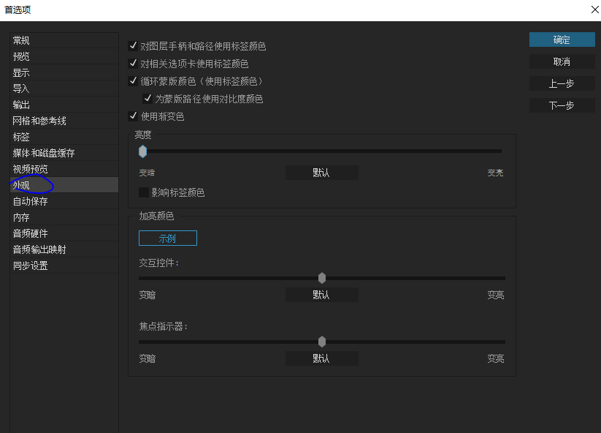Click the 焦点指示器 slider handle
Viewport: 601px width, 433px height.
[x=322, y=342]
